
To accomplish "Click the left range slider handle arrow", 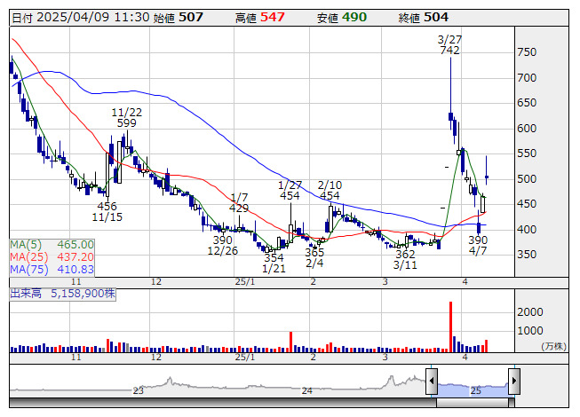I will click(x=432, y=381).
